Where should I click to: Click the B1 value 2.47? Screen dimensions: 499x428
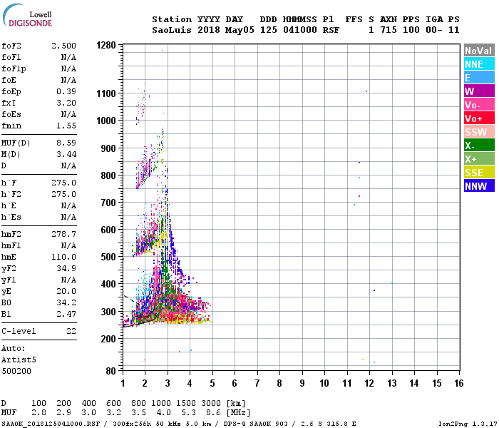(66, 314)
